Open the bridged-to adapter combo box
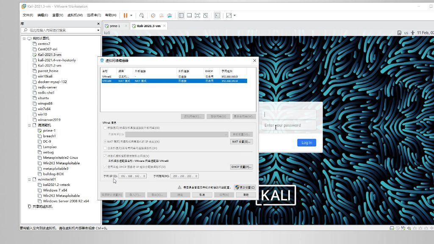This screenshot has height=244, width=434. pyautogui.click(x=177, y=134)
